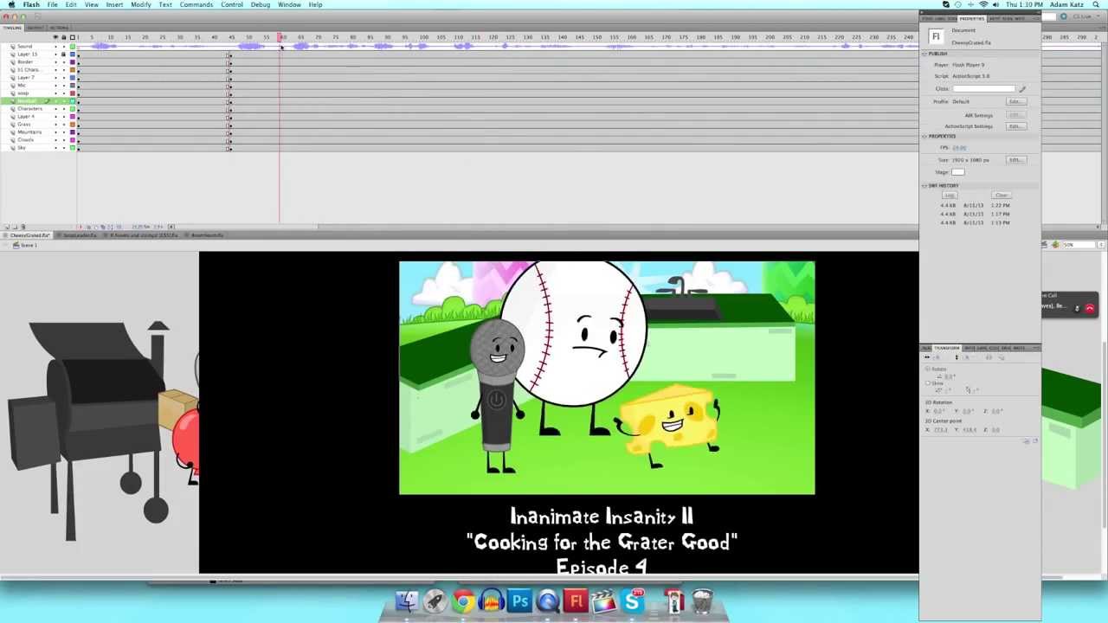Click the show all layers as outlines icon

point(73,37)
